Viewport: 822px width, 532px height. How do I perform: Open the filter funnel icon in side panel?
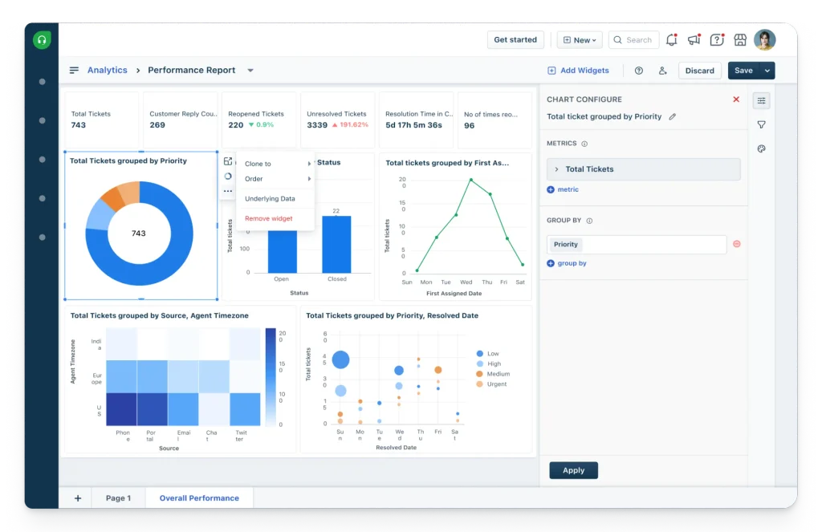click(761, 124)
